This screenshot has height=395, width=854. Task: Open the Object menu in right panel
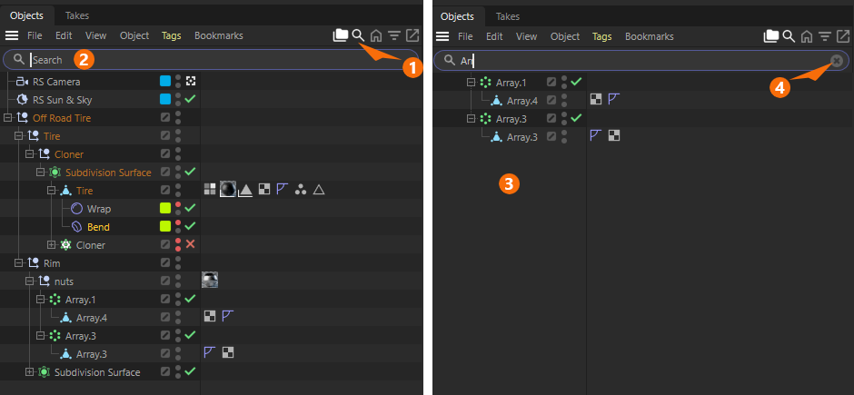pos(565,36)
